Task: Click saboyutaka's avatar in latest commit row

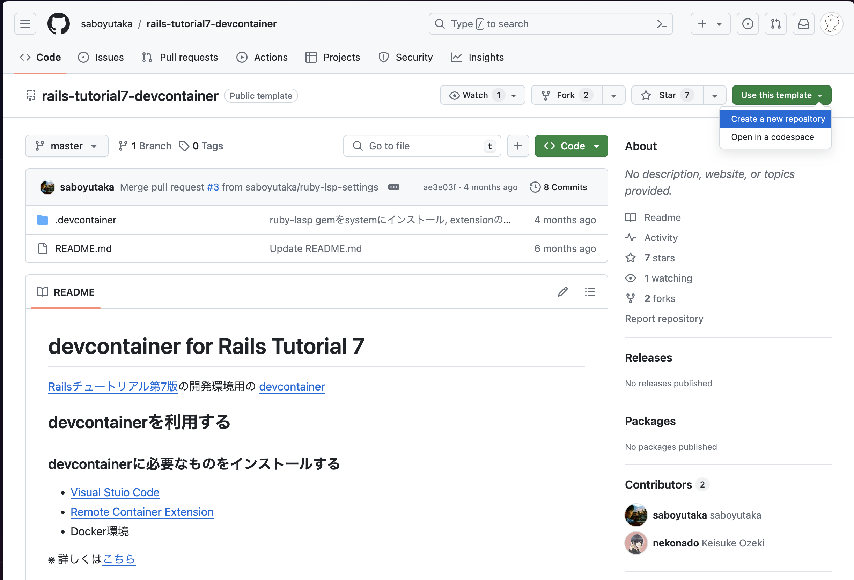Action: coord(47,187)
